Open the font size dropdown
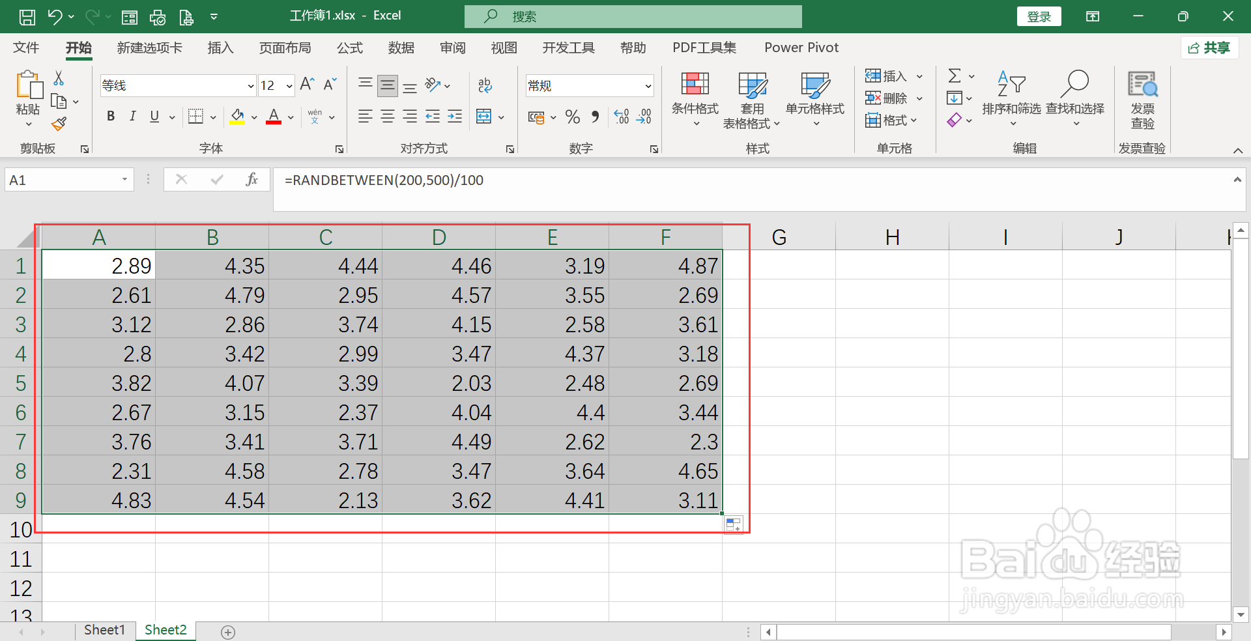The height and width of the screenshot is (641, 1251). coord(289,86)
